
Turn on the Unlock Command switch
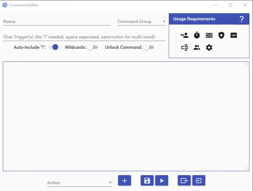[x=149, y=47]
